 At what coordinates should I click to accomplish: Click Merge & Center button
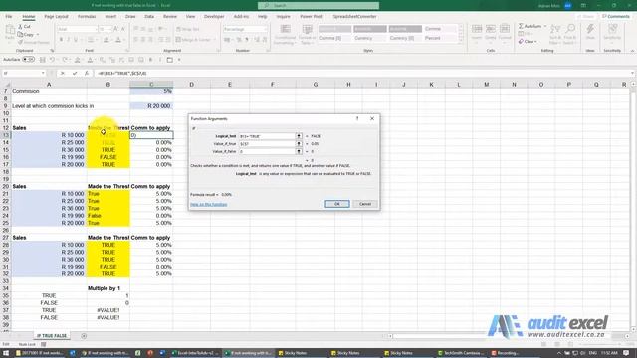(x=193, y=40)
